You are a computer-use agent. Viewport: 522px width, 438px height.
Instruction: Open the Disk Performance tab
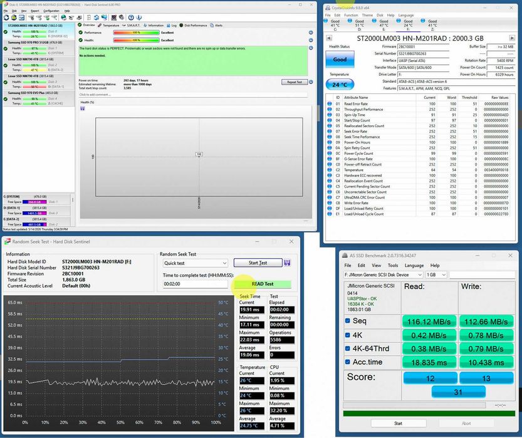click(x=193, y=25)
